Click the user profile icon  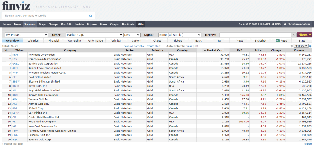[285, 24]
